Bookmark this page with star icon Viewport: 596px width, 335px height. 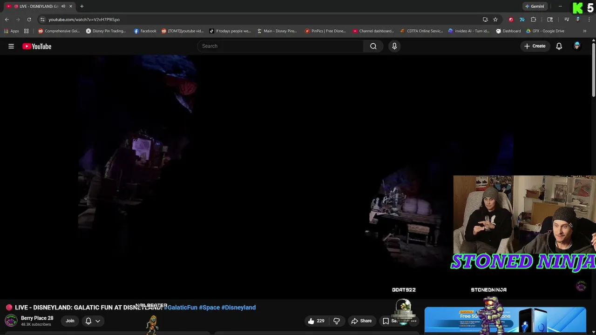point(495,20)
